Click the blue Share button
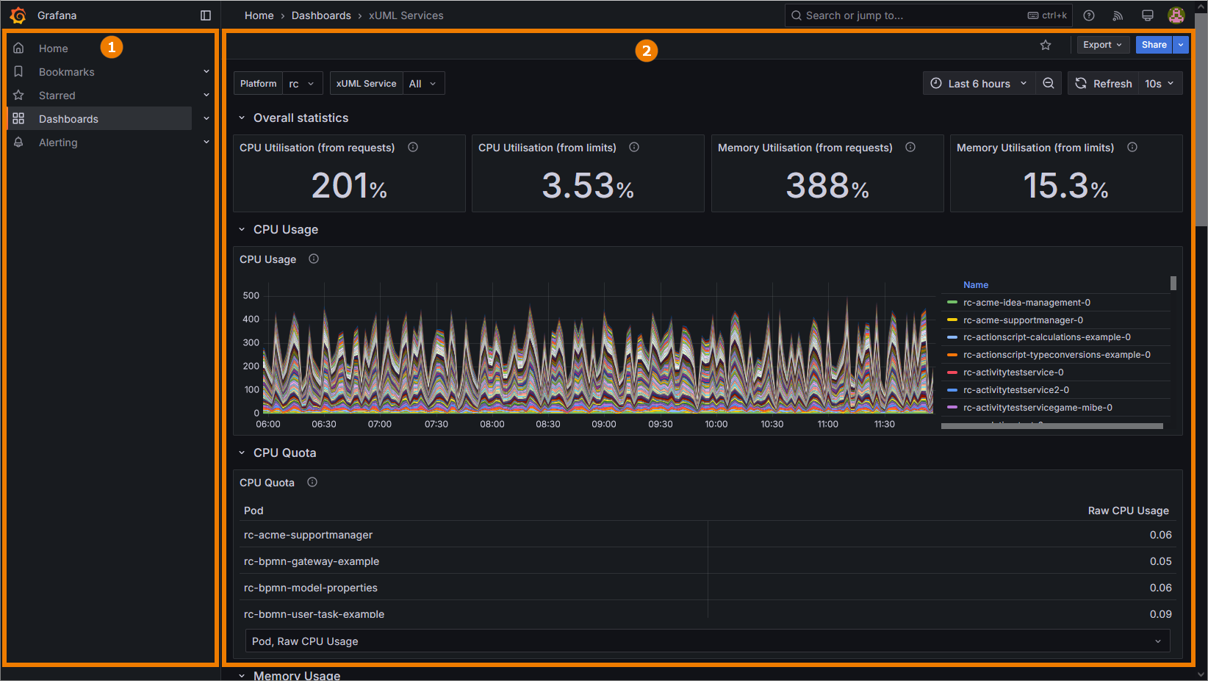1208x681 pixels. click(1154, 45)
